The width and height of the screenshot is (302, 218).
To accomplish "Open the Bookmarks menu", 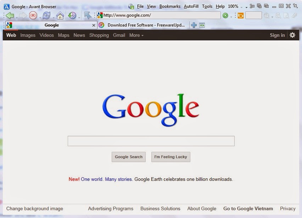I will click(170, 6).
